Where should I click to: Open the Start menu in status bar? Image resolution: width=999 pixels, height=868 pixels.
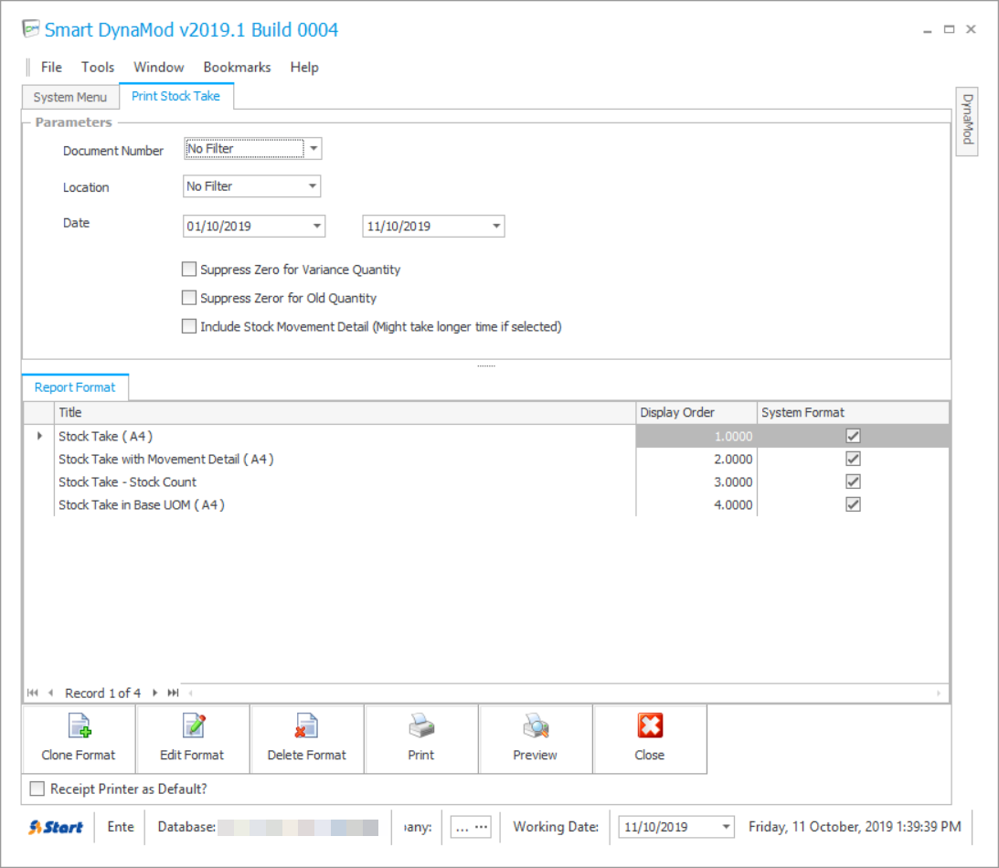[56, 827]
